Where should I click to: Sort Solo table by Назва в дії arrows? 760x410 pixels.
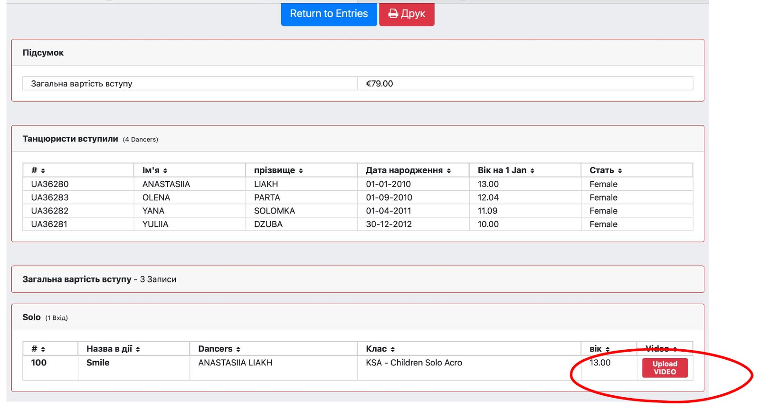click(x=138, y=349)
